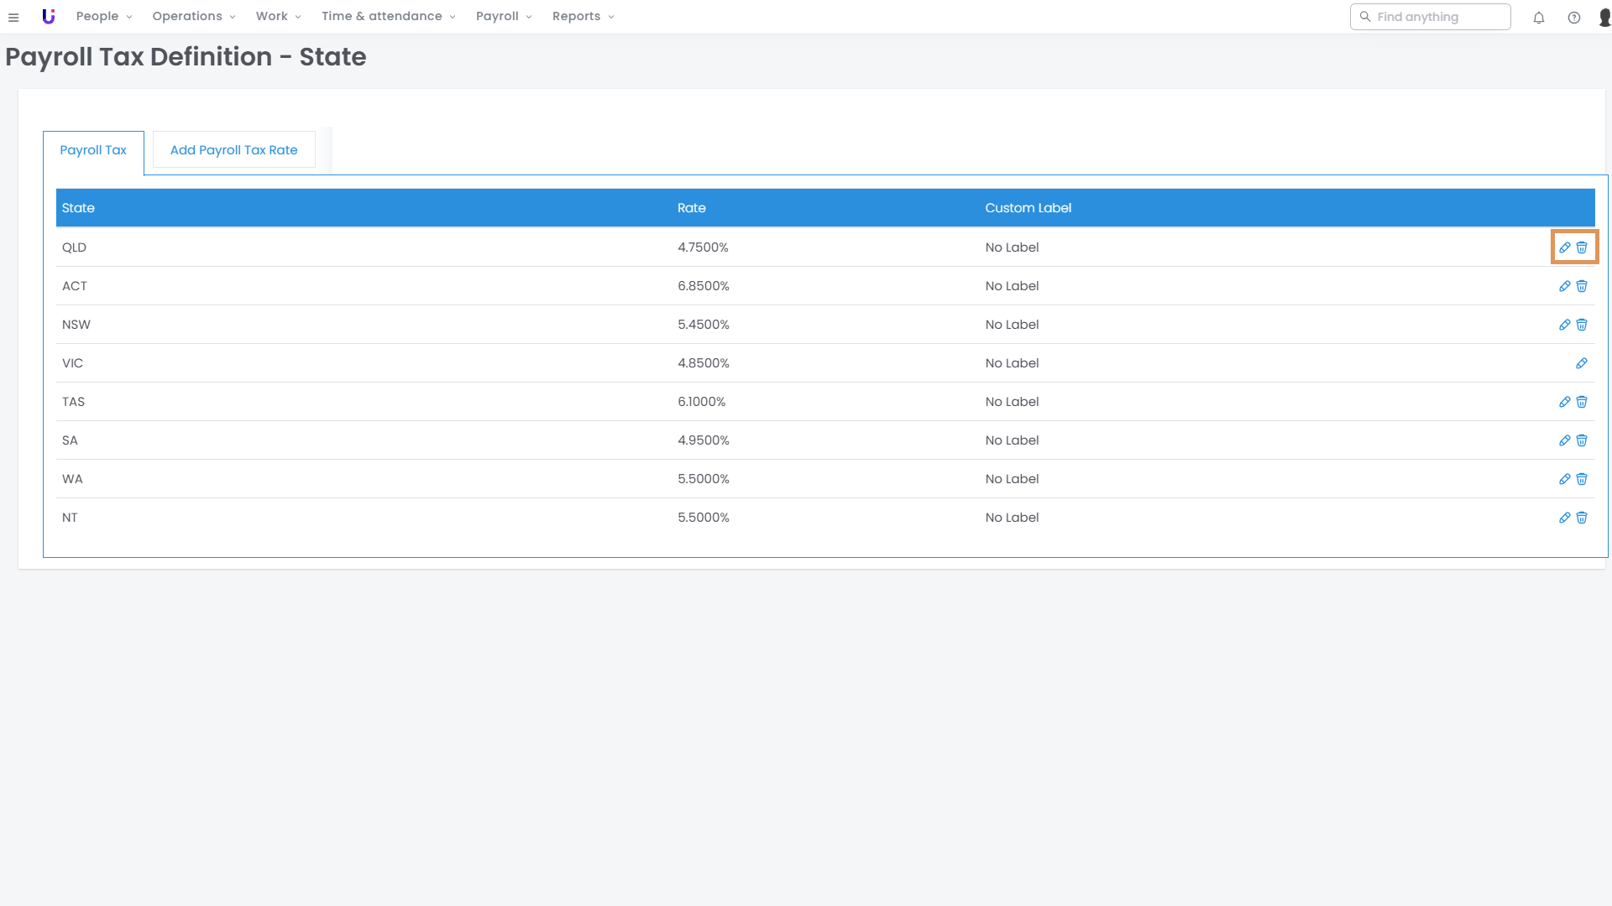The height and width of the screenshot is (906, 1612).
Task: Edit the ACT tax rate entry
Action: (x=1564, y=286)
